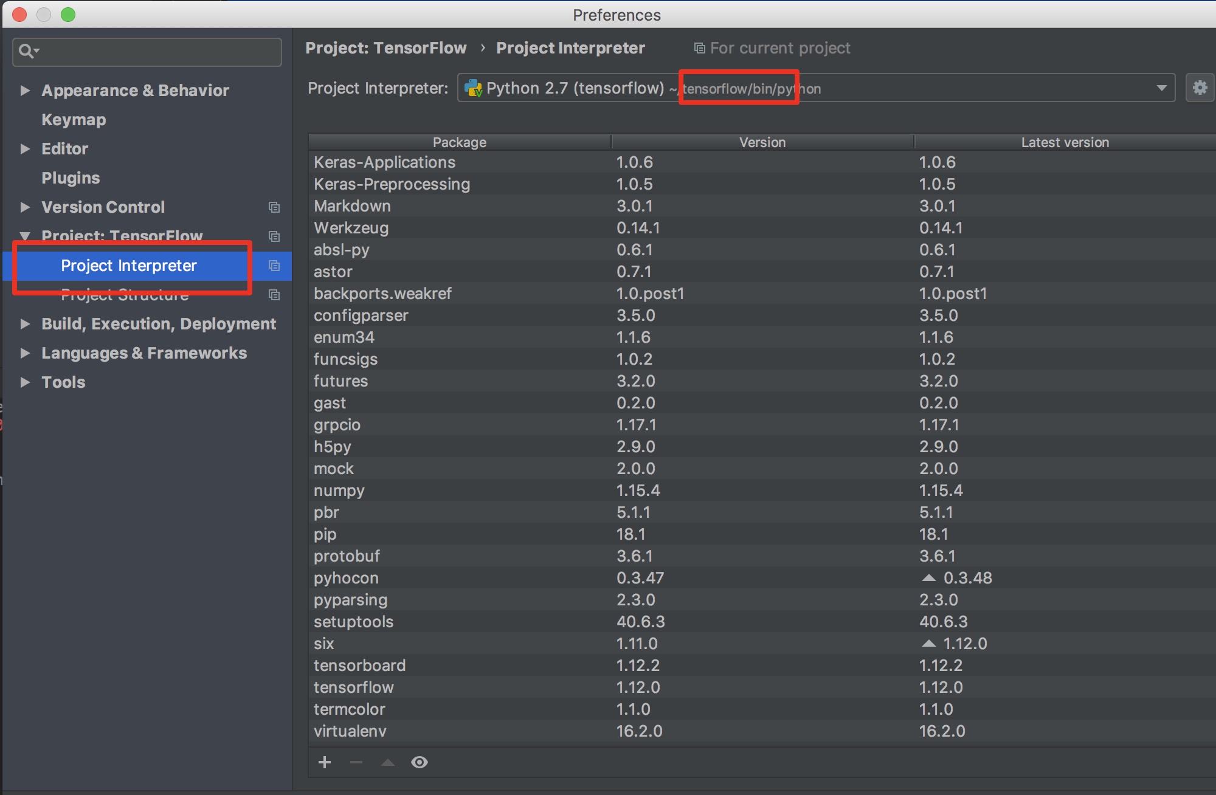Click project-level icon beside Version Control
1216x795 pixels.
[x=274, y=207]
